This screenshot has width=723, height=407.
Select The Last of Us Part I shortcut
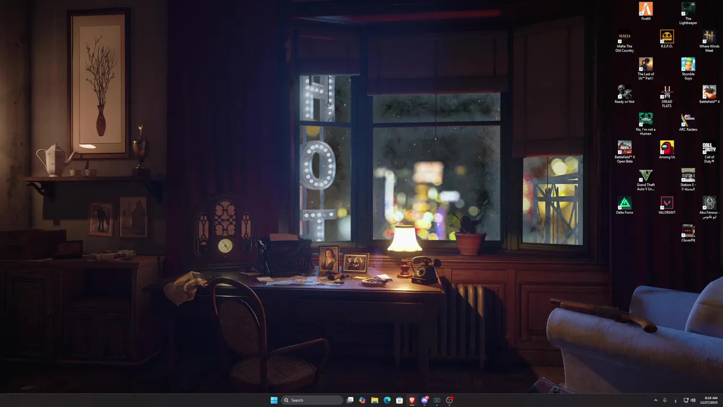click(646, 69)
